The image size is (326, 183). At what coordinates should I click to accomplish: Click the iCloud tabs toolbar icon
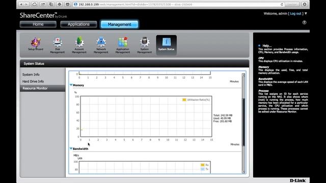coord(35,4)
